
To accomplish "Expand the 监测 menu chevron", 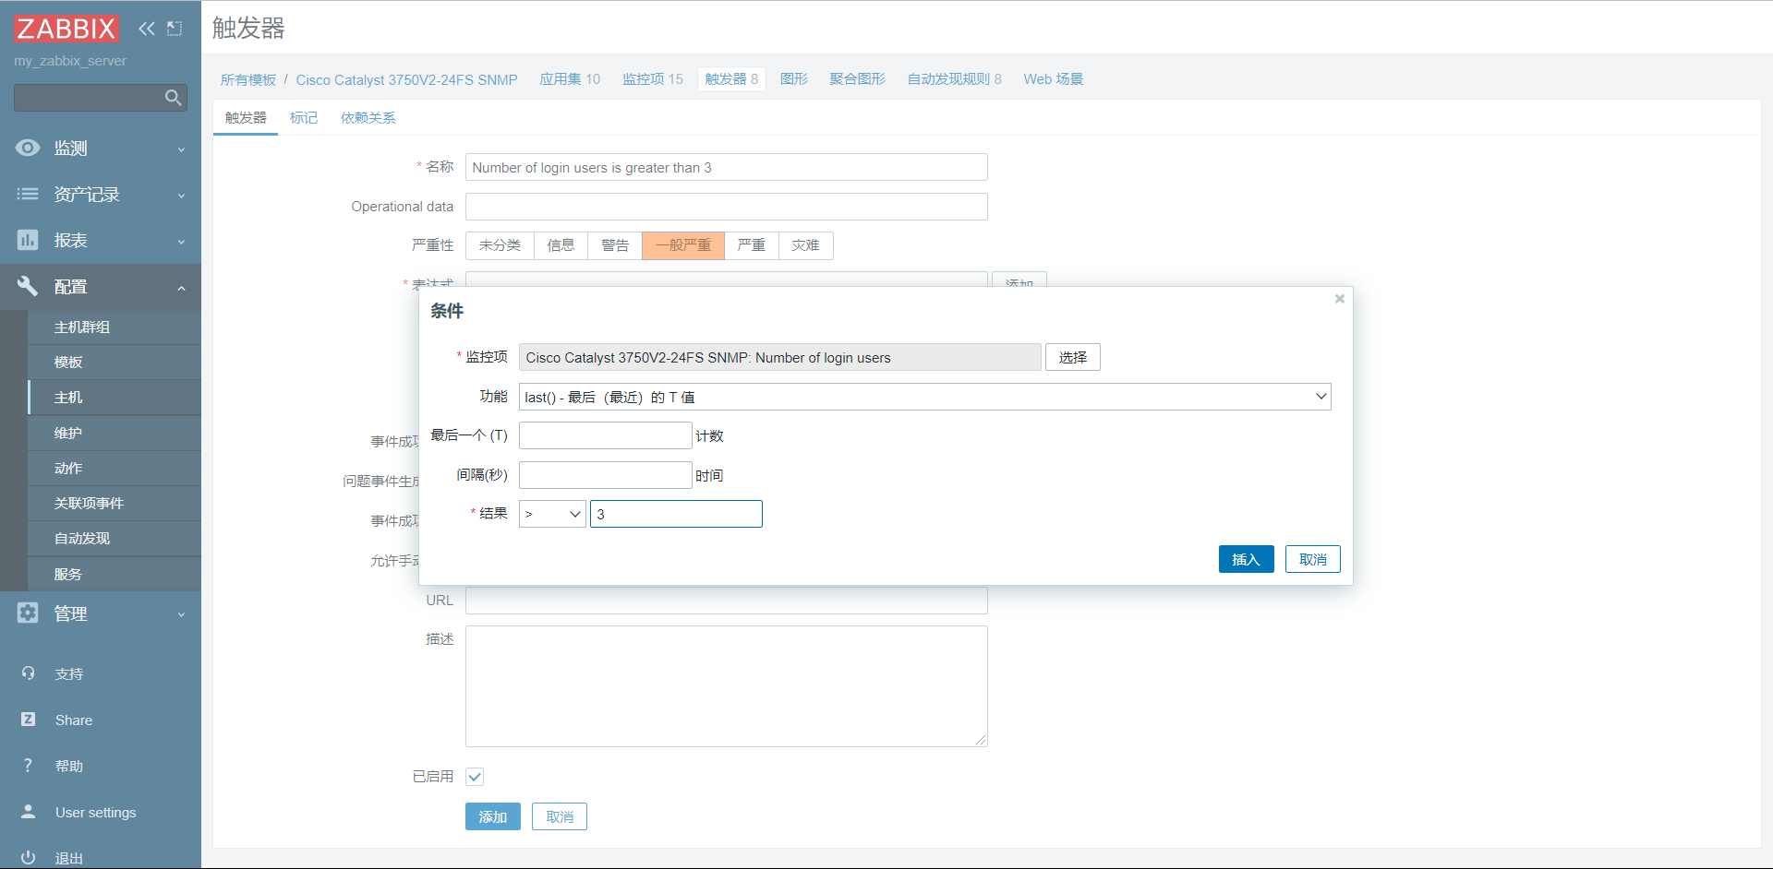I will pos(182,149).
